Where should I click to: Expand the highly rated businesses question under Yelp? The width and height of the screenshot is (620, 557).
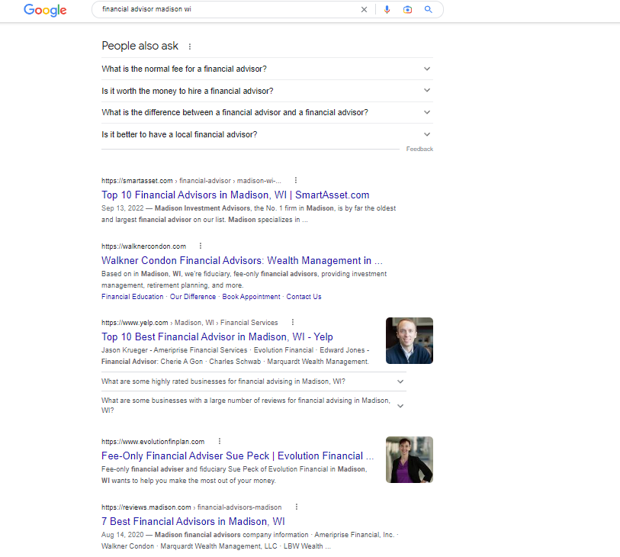tap(400, 381)
